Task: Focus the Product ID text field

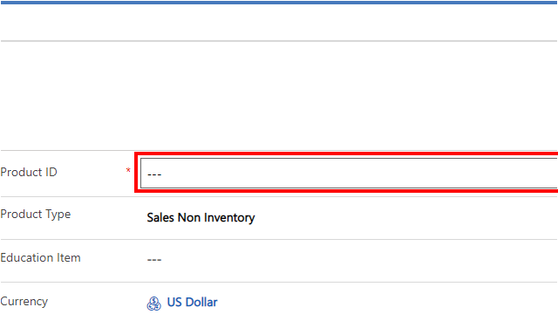Action: [349, 174]
